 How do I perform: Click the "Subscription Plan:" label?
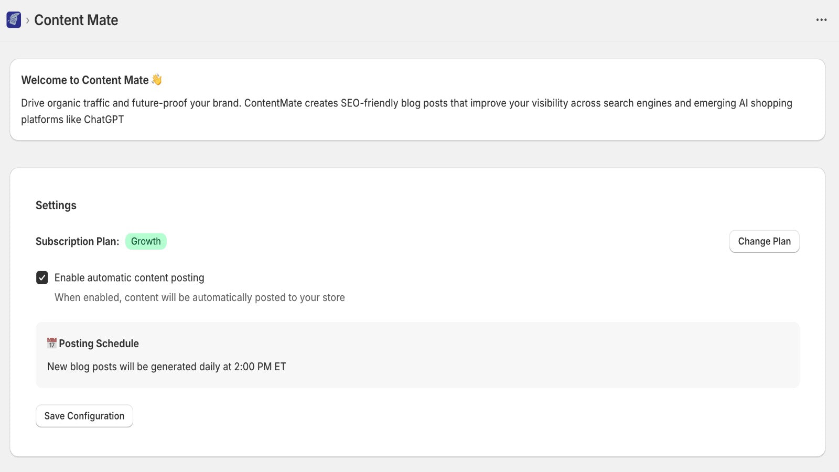click(77, 241)
